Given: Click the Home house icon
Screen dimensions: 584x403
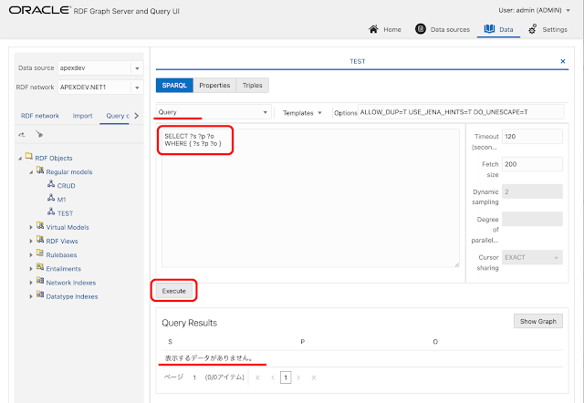Looking at the screenshot, I should [x=373, y=29].
